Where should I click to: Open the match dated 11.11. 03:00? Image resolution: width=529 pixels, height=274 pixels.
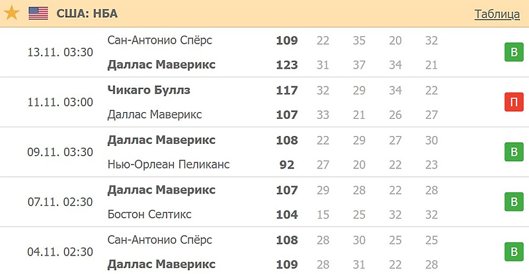[x=60, y=102]
